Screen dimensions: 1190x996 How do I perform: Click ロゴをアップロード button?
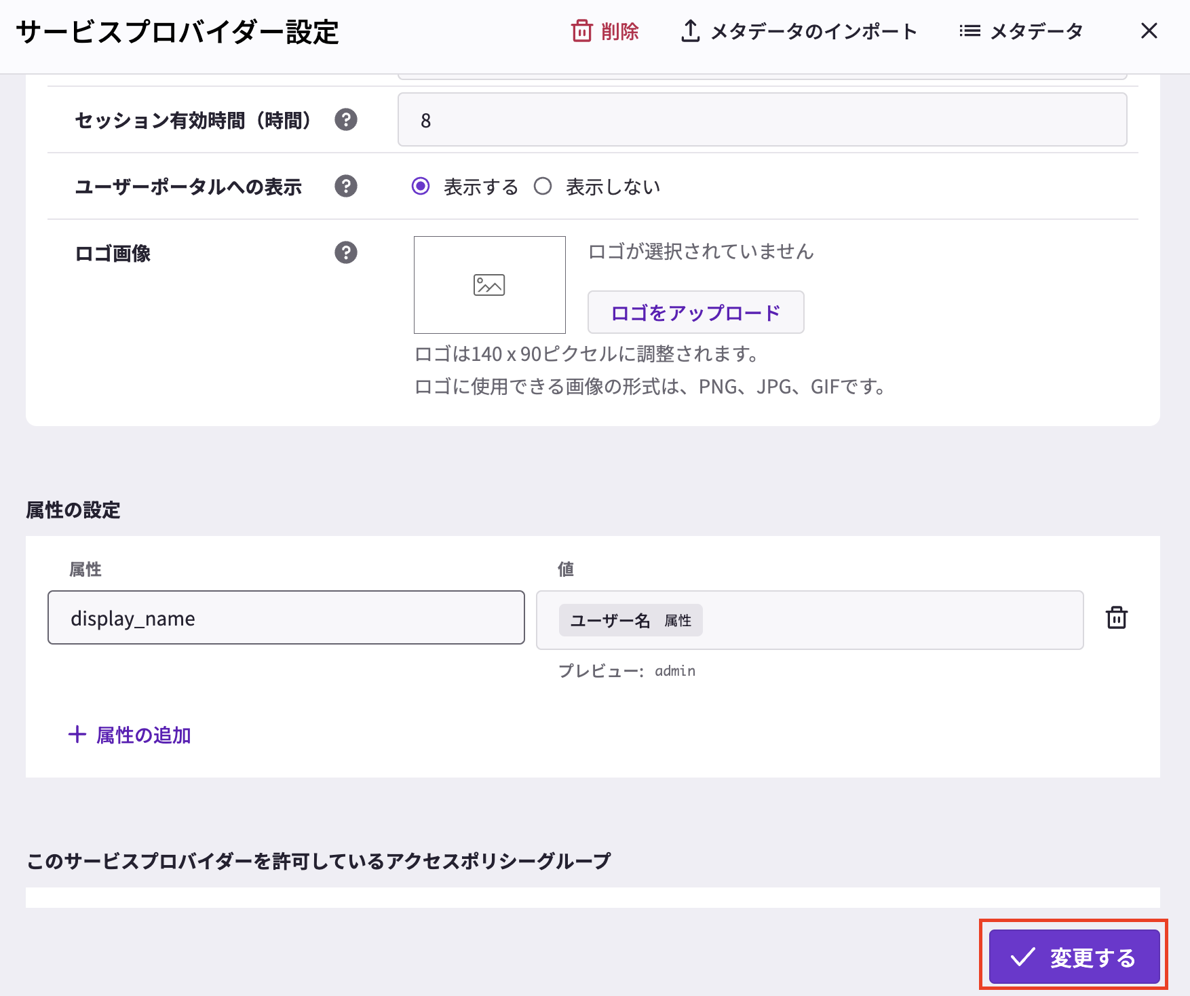click(x=695, y=312)
